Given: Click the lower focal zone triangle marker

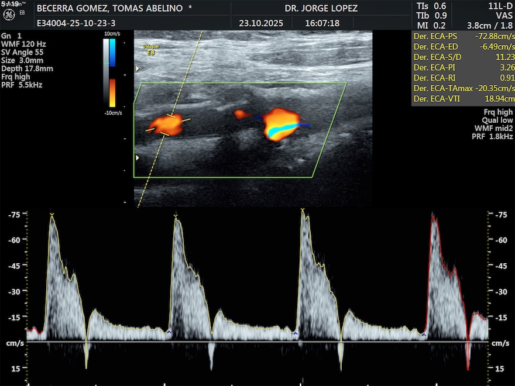Looking at the screenshot, I should (138, 158).
